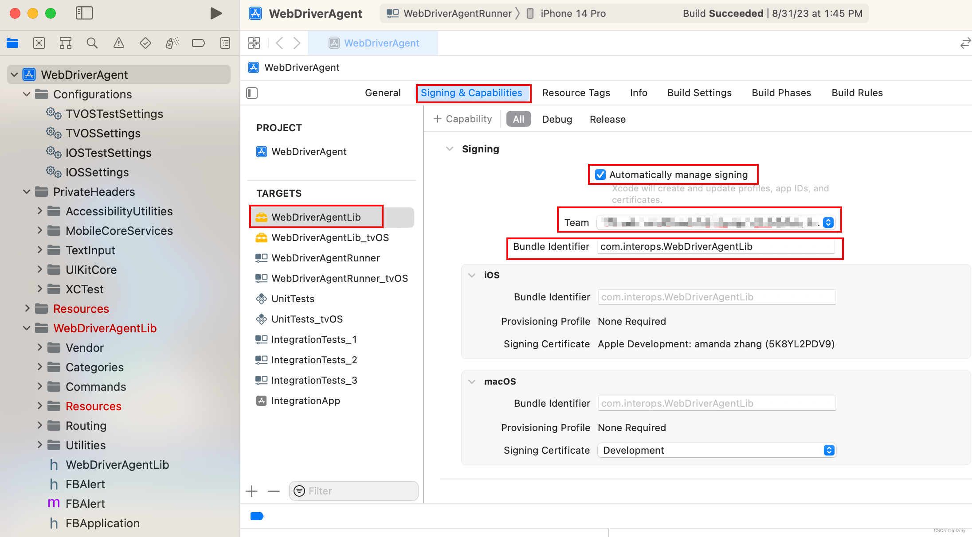Open the Resource Tags tab
The height and width of the screenshot is (537, 972).
tap(576, 93)
